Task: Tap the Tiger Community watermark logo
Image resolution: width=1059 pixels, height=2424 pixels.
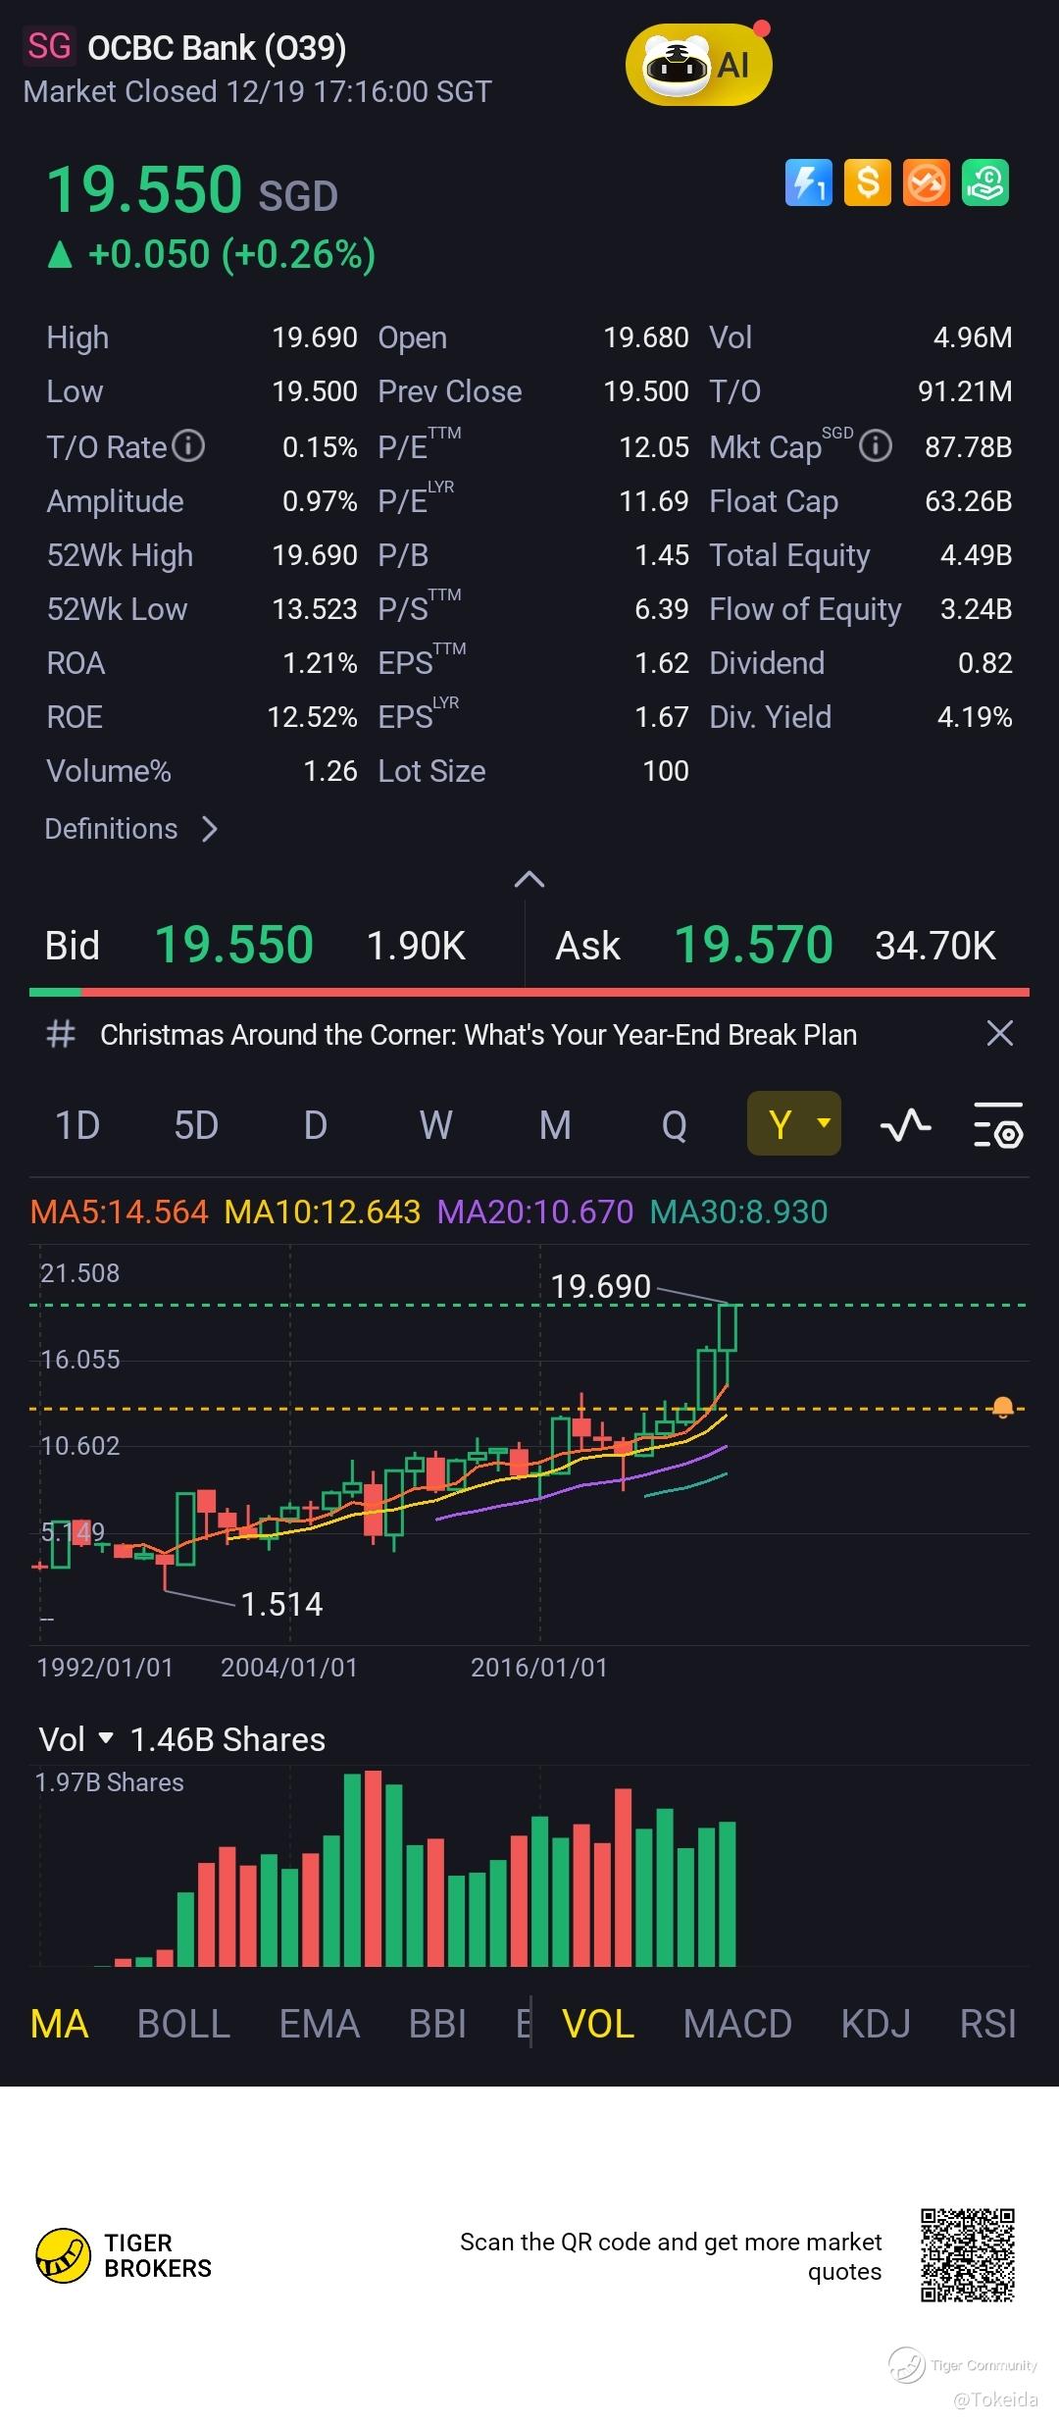Action: click(x=963, y=2365)
